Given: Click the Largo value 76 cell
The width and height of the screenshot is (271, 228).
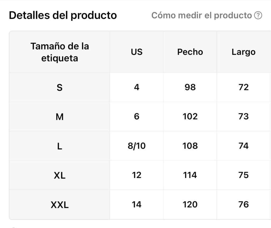Looking at the screenshot, I should pos(244,204).
